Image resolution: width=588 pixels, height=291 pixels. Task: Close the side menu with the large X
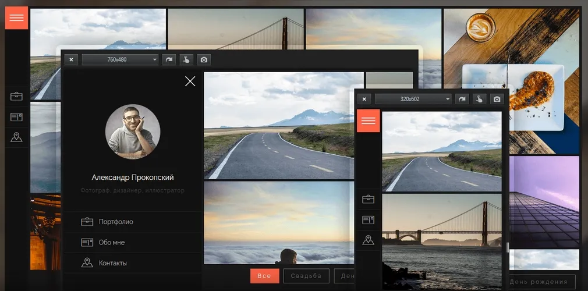coord(190,81)
